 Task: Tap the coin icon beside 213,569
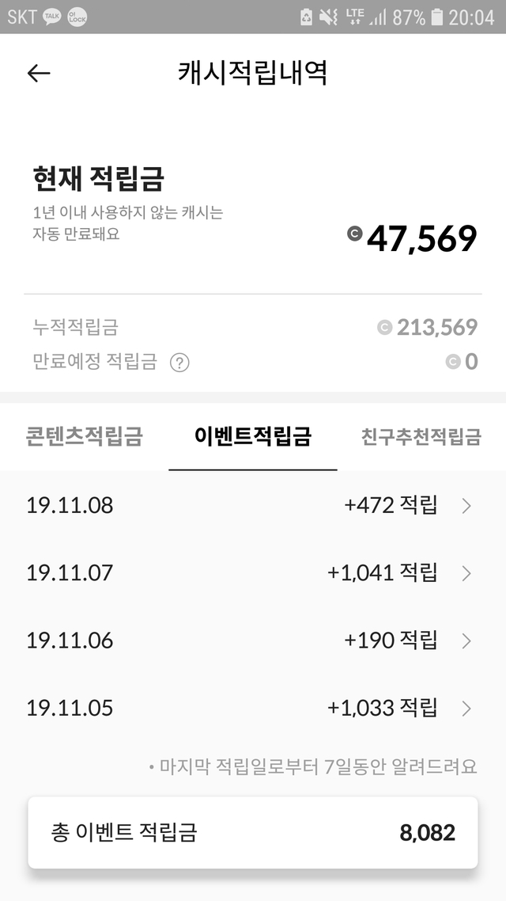[384, 327]
